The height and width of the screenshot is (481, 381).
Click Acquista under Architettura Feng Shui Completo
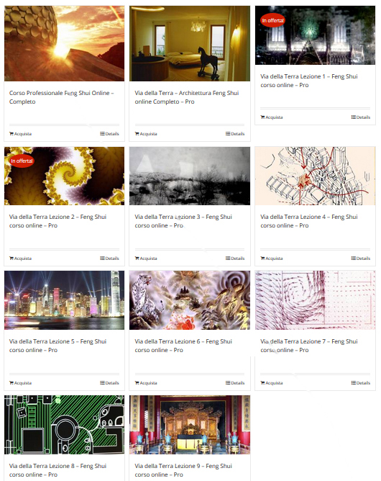tap(146, 134)
